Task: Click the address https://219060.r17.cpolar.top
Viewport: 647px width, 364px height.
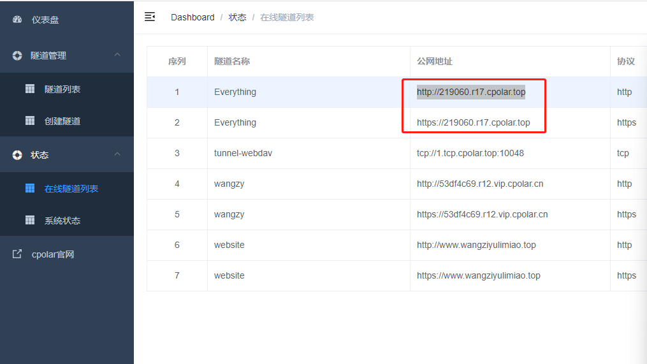Action: [x=473, y=122]
